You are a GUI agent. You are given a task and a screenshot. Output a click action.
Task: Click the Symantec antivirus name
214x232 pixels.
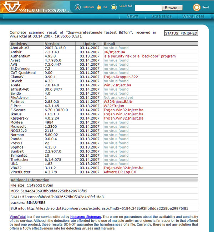coord(19,156)
